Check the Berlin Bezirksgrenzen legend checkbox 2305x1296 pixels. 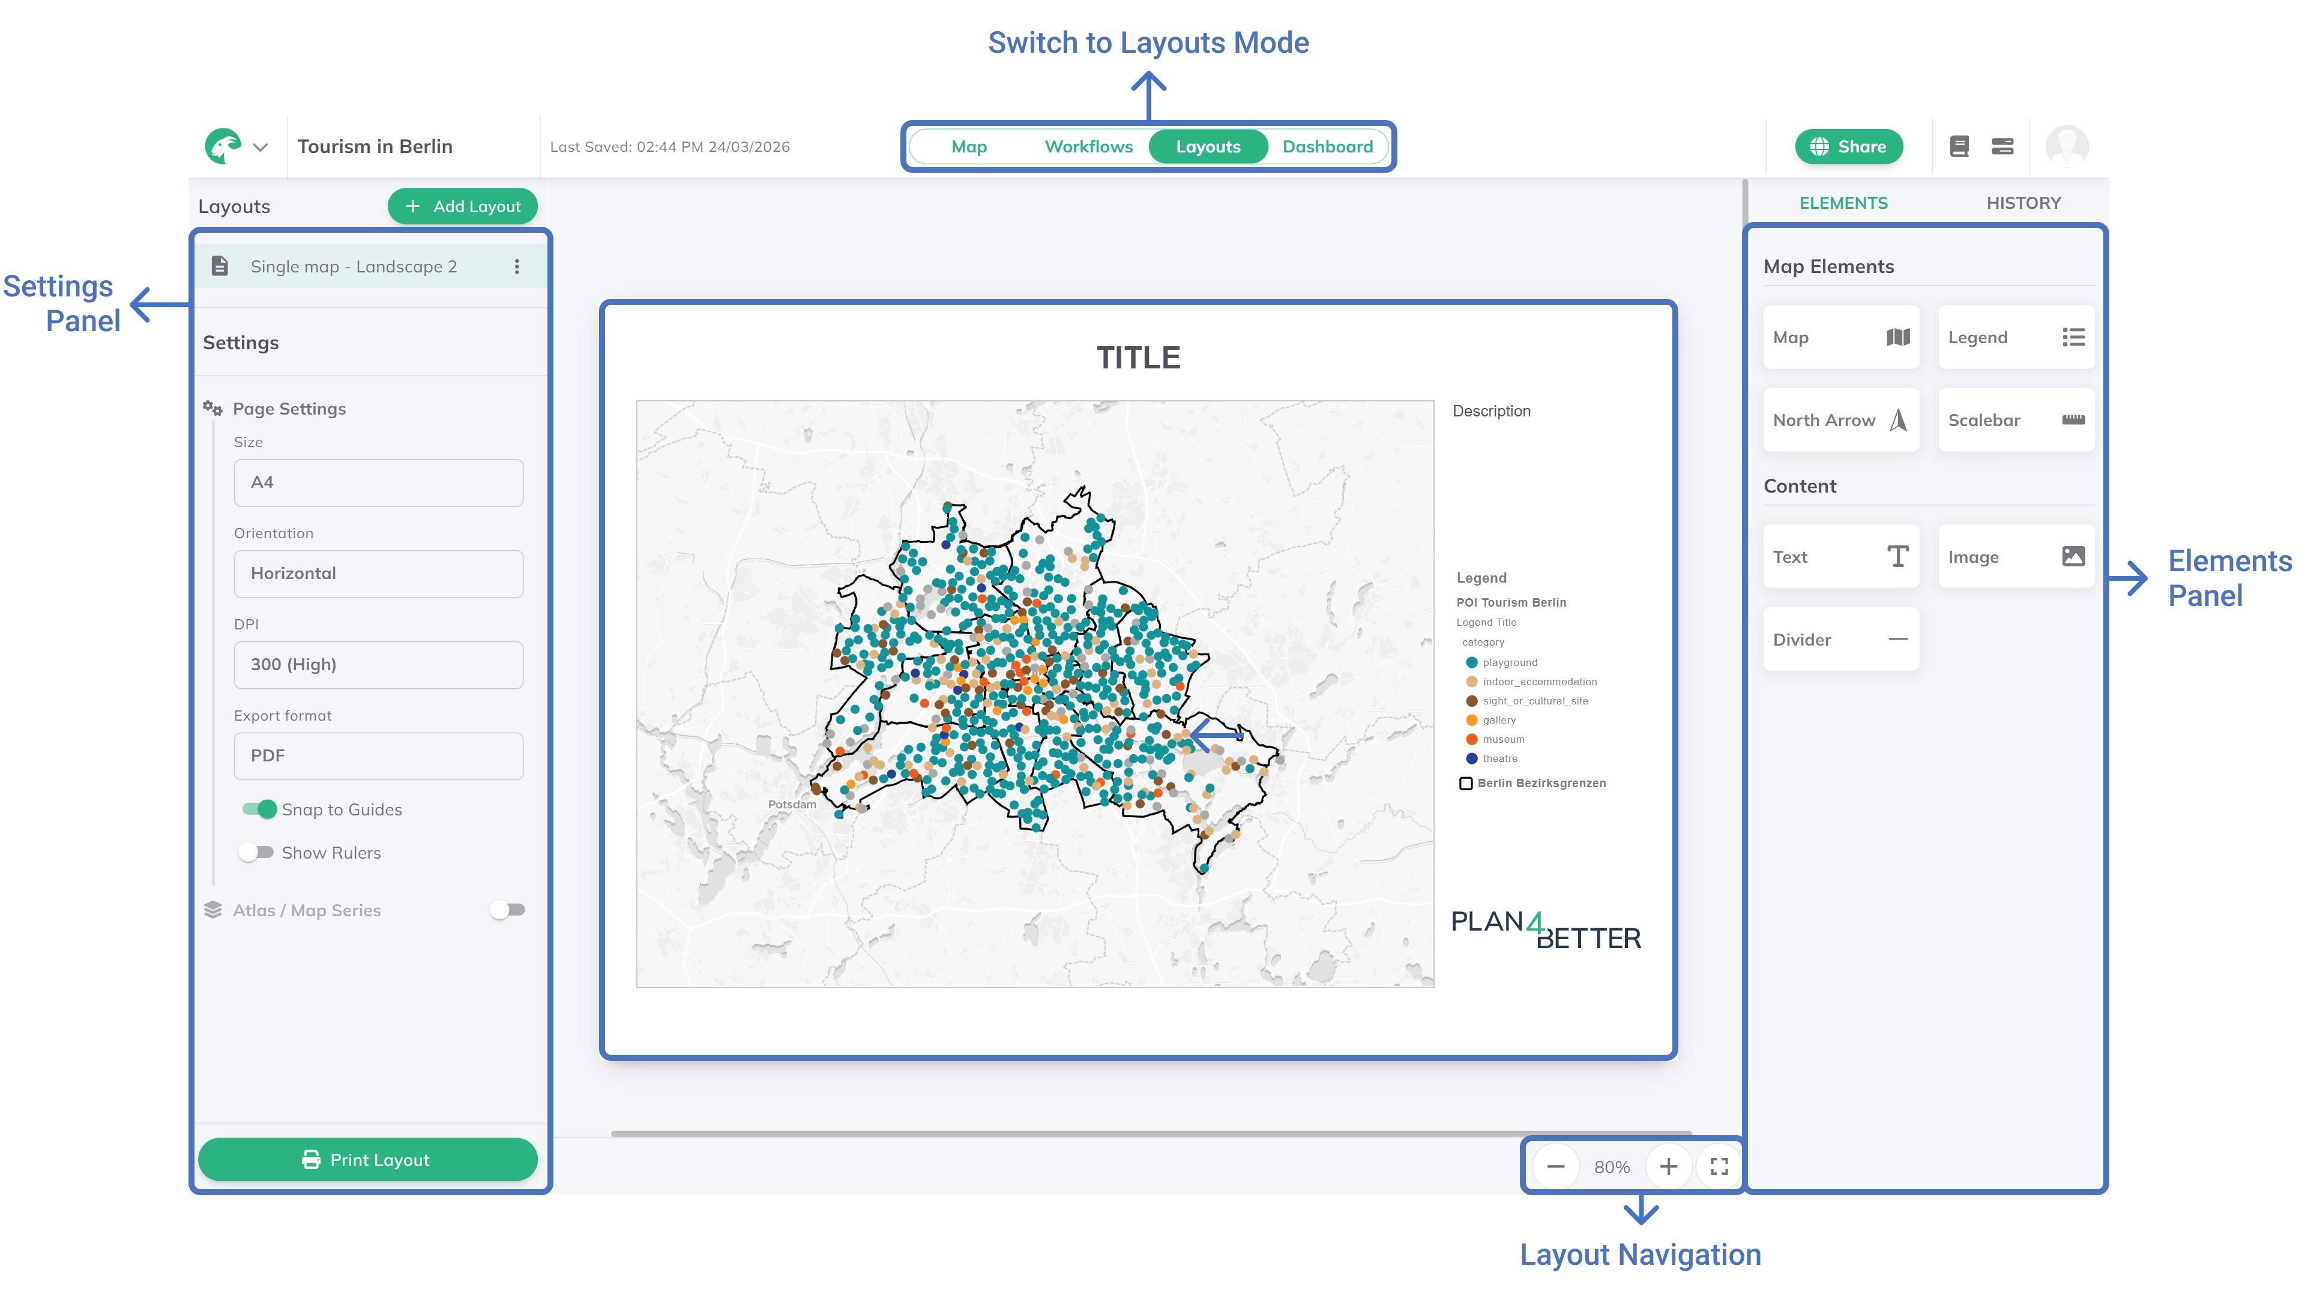pos(1466,784)
